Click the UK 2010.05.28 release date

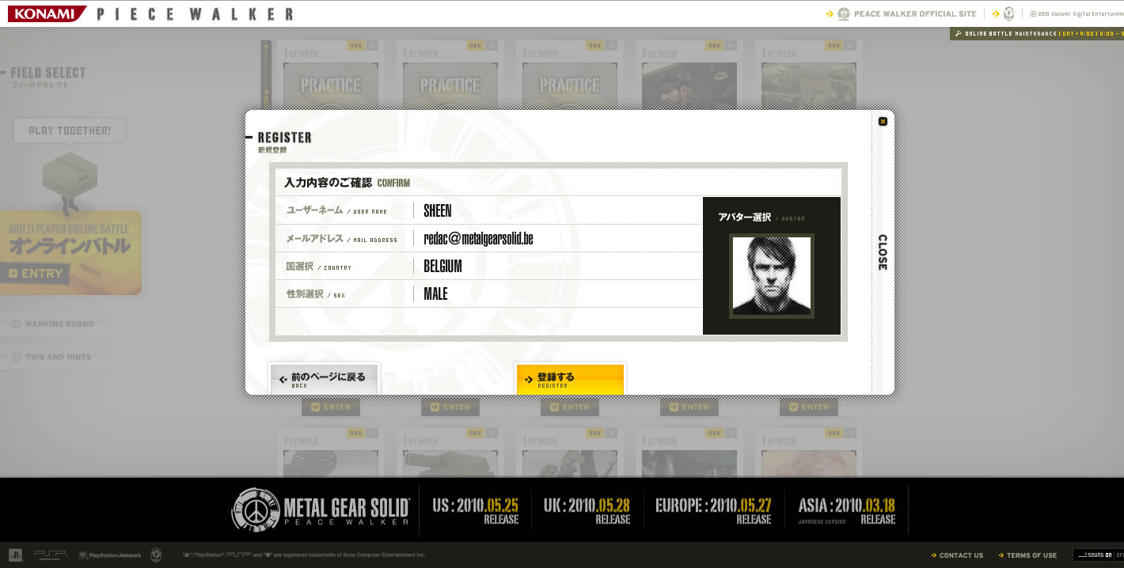point(587,511)
